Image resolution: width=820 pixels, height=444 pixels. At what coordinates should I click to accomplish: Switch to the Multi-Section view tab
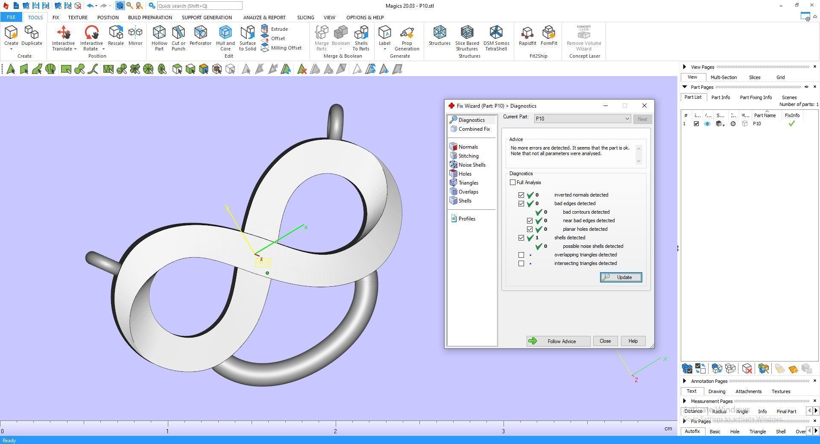(x=723, y=77)
